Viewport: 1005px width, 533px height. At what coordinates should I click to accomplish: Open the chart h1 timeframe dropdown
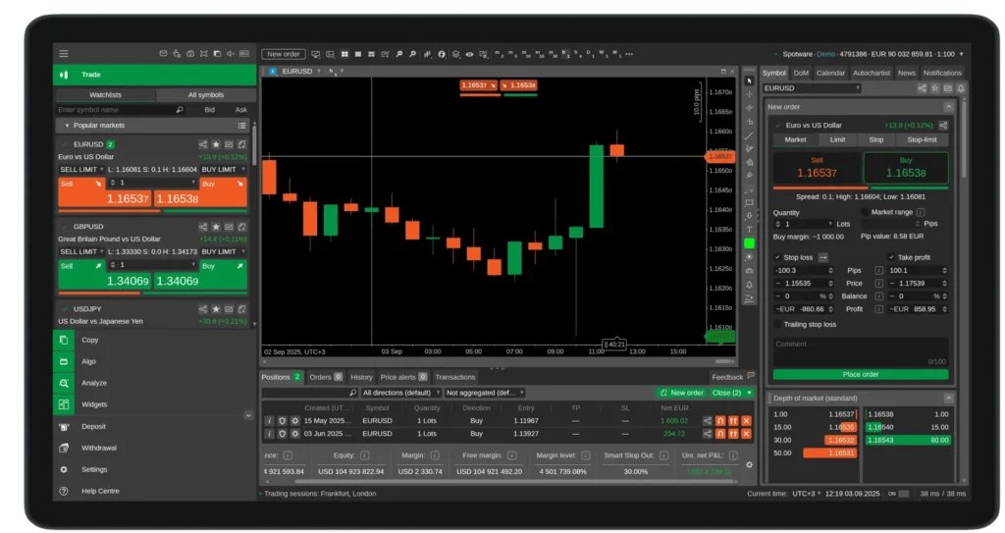(x=337, y=72)
